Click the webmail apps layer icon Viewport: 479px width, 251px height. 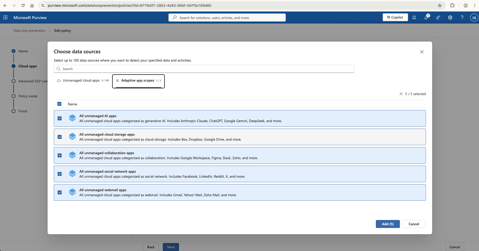pyautogui.click(x=72, y=192)
